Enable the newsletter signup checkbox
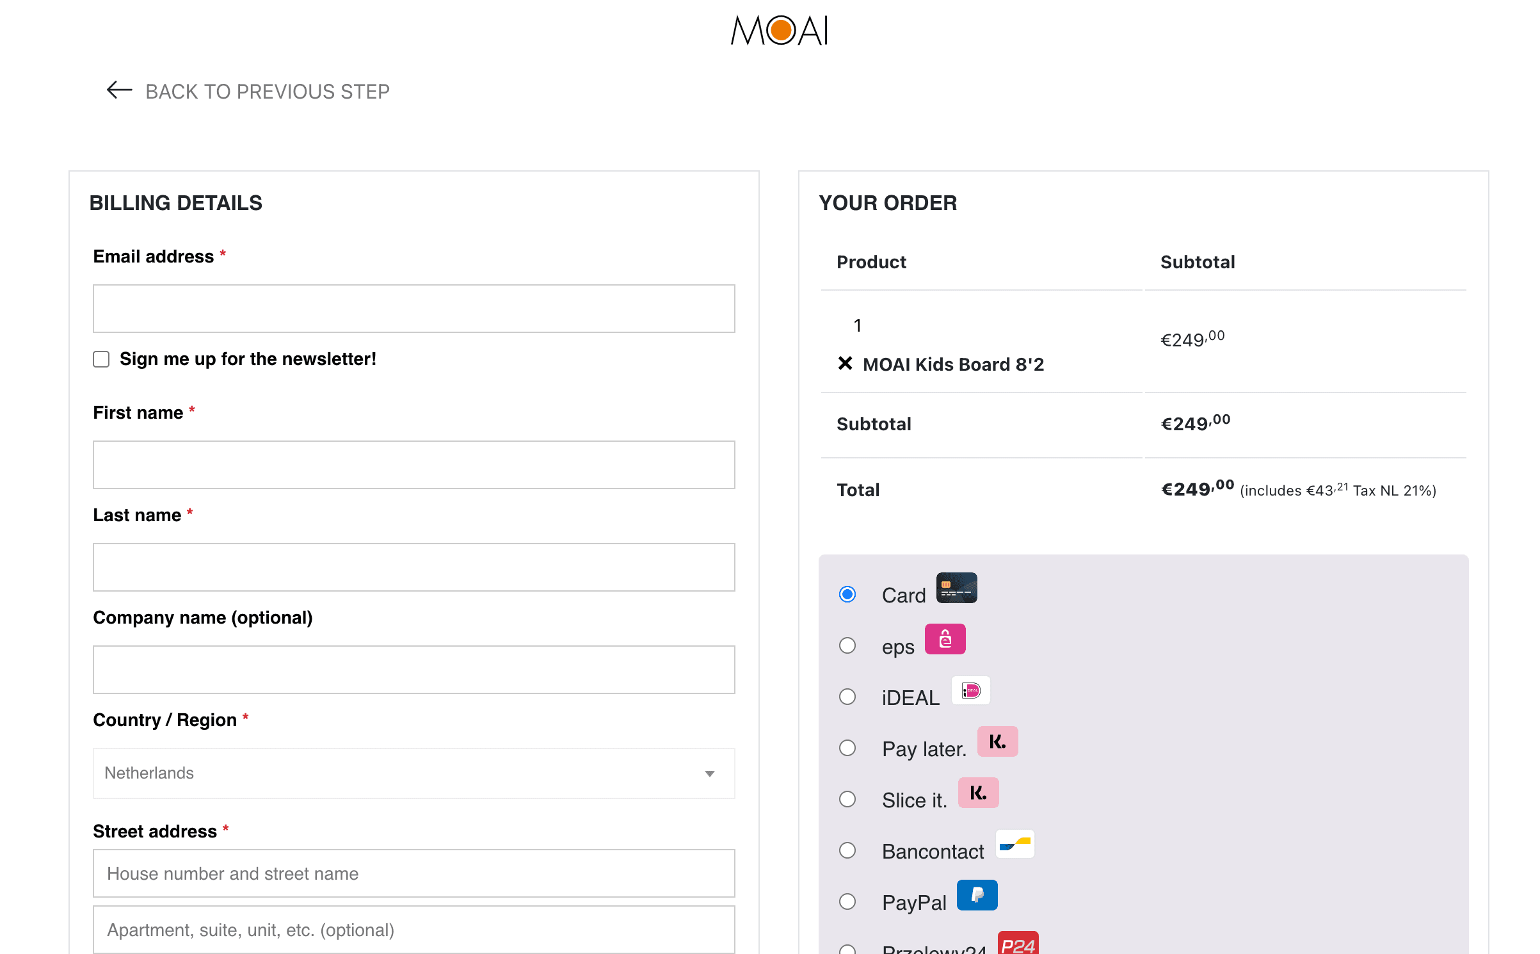Viewport: 1540px width, 954px height. tap(101, 359)
